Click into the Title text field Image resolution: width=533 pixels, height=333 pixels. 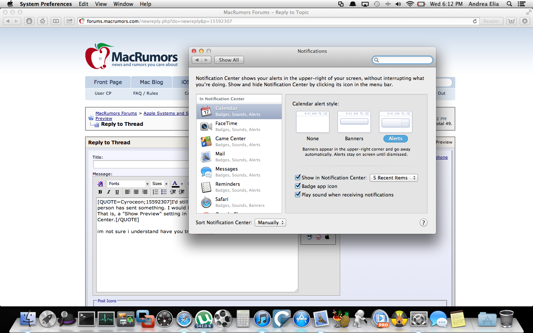coord(141,164)
